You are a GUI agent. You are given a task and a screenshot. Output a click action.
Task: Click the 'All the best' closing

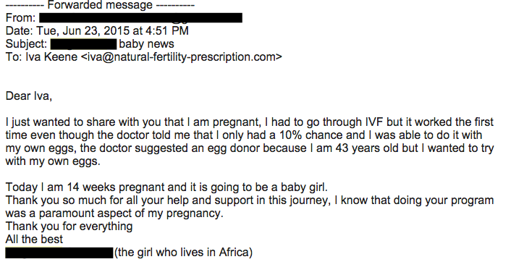point(34,240)
